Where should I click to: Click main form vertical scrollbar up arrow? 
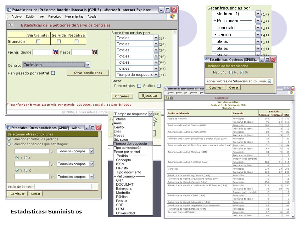pos(175,32)
